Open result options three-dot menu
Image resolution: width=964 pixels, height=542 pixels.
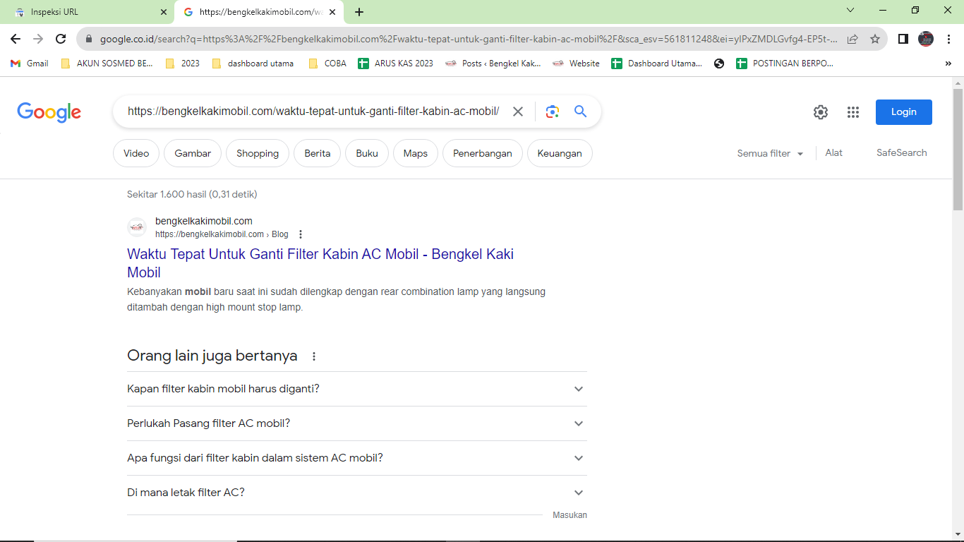pyautogui.click(x=301, y=234)
